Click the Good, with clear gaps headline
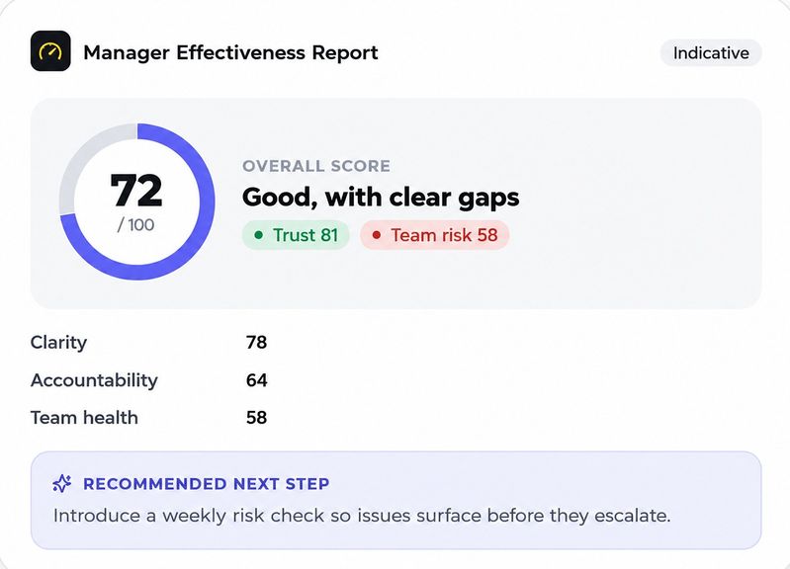The image size is (790, 569). [381, 197]
